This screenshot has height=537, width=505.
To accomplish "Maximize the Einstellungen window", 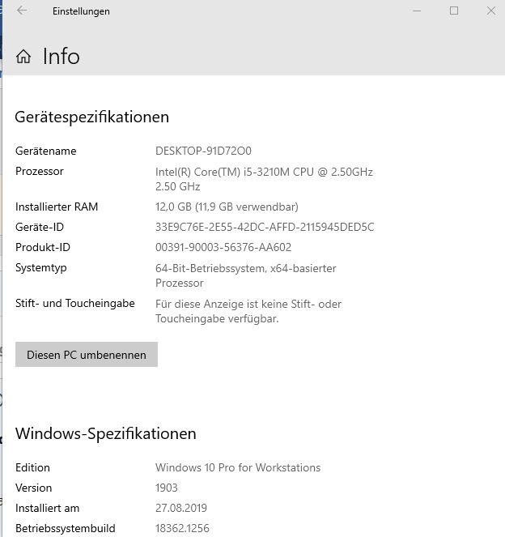I will tap(454, 11).
